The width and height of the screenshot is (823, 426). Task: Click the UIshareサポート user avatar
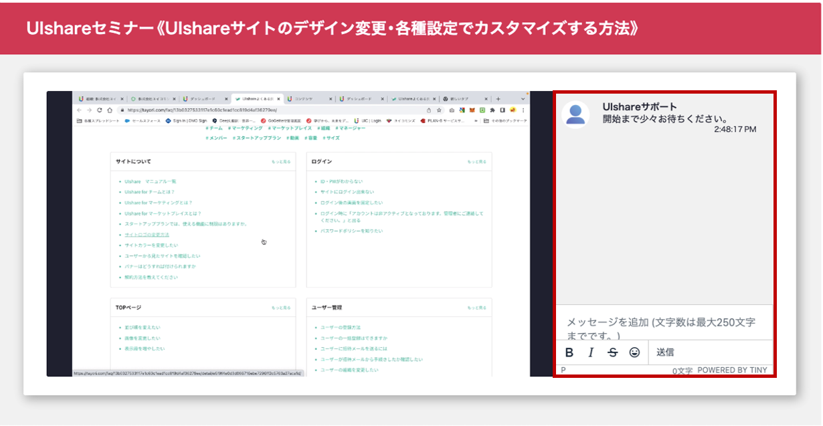coord(576,114)
